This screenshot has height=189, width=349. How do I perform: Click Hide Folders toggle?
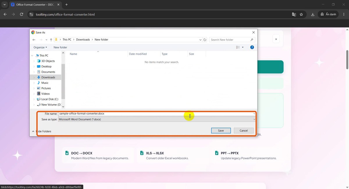(42, 131)
